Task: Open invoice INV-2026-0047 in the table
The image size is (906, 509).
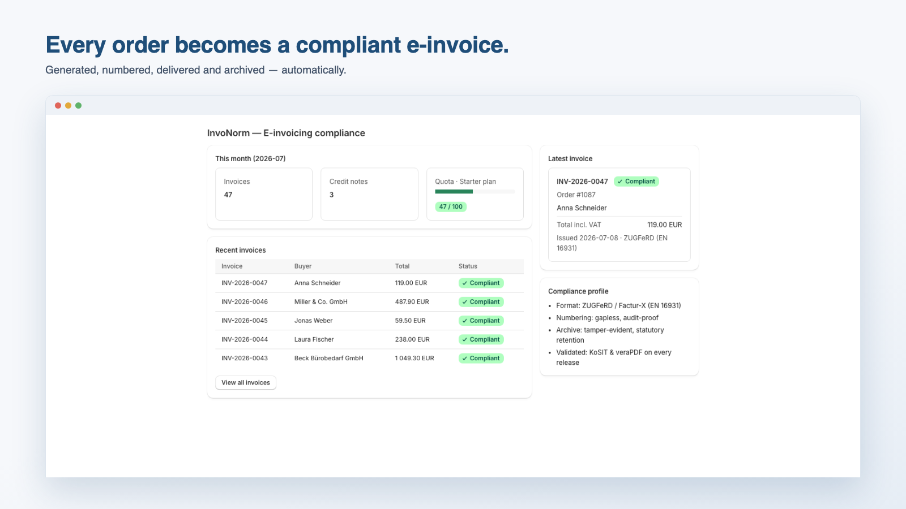Action: pos(245,283)
